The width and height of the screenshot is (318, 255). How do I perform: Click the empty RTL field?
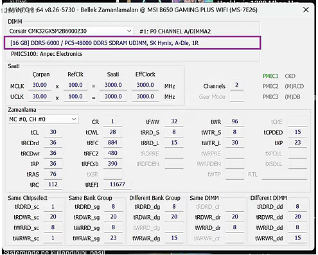pyautogui.click(x=285, y=175)
